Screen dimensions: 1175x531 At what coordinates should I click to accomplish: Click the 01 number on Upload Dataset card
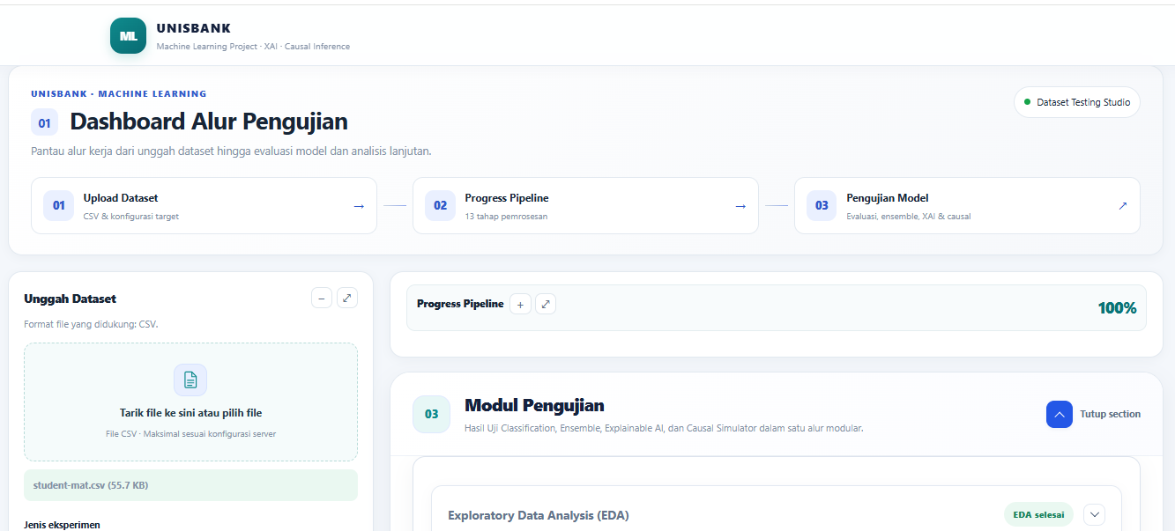[x=58, y=205]
